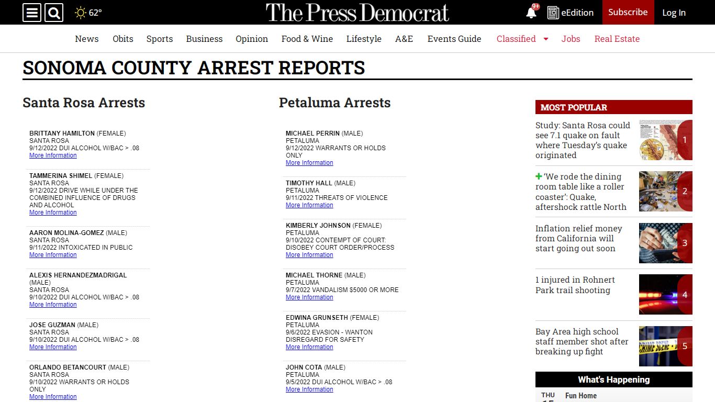This screenshot has width=715, height=402.
Task: Open More Information for John Cota
Action: click(x=309, y=389)
